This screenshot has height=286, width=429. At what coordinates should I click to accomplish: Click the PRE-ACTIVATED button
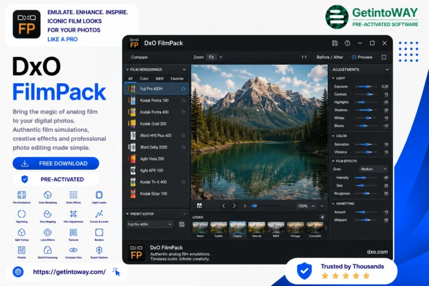[x=56, y=179]
